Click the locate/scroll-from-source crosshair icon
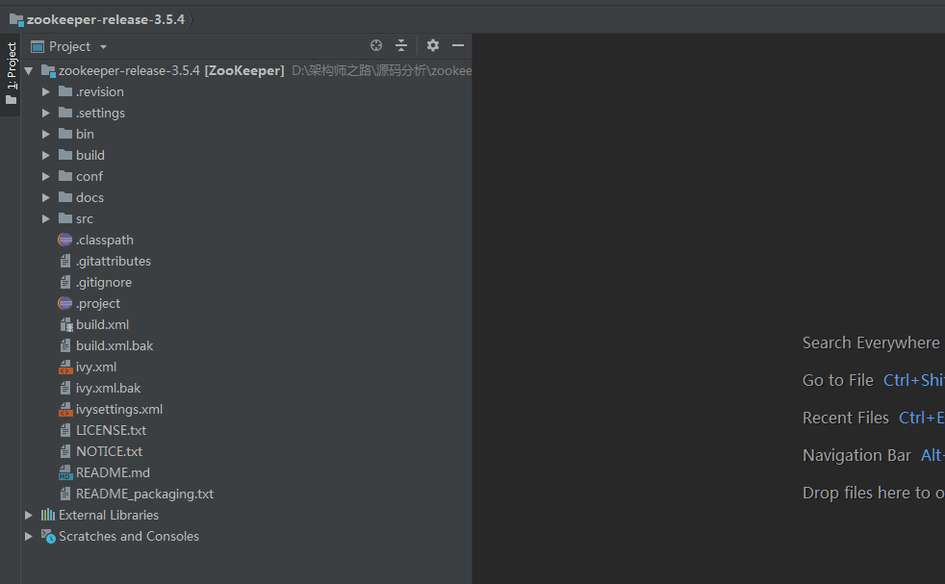Image resolution: width=945 pixels, height=584 pixels. (376, 45)
